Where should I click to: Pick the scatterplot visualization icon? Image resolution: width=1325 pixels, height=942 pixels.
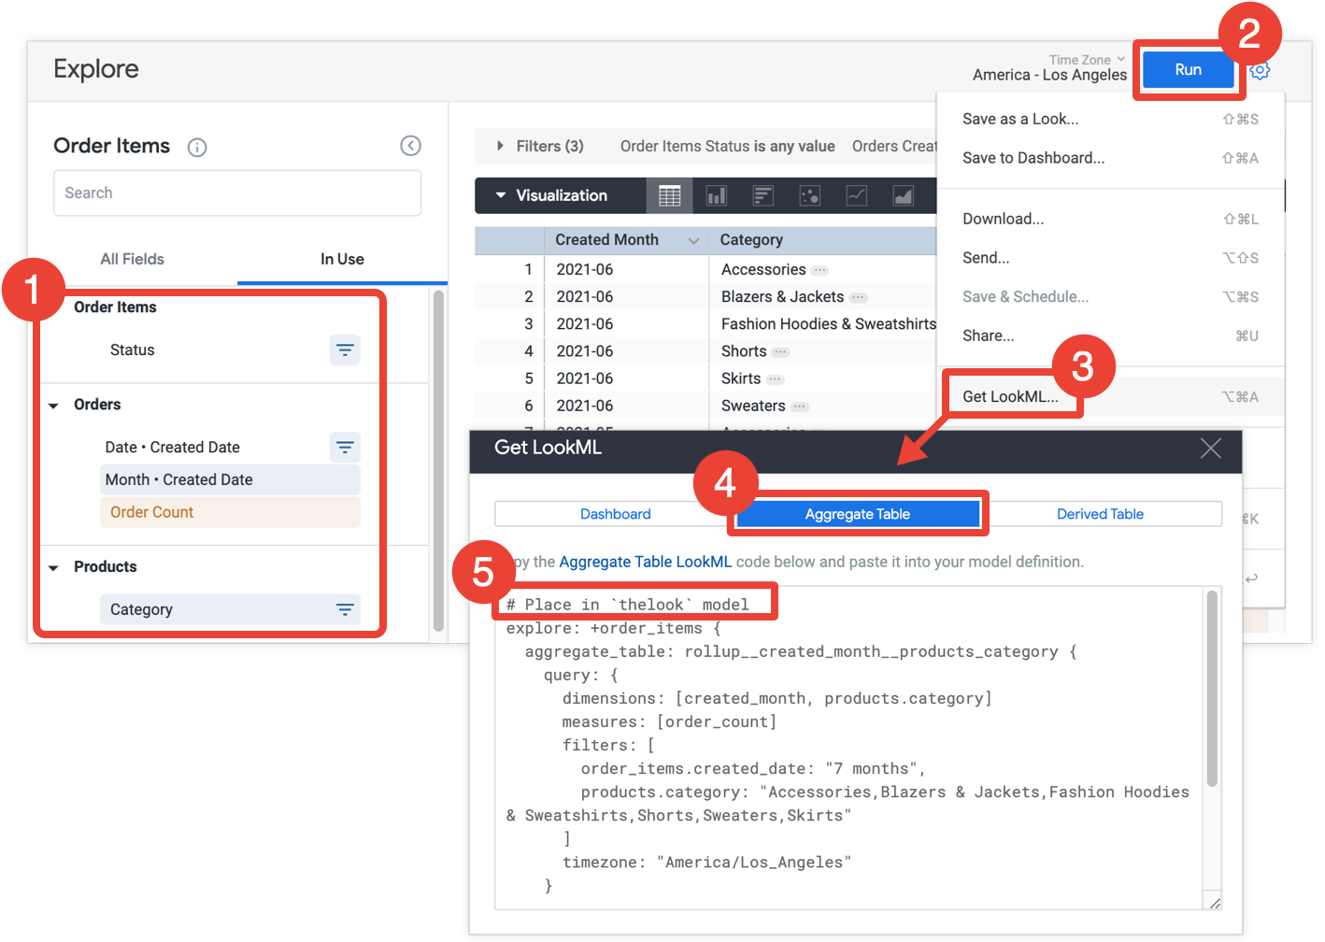coord(810,195)
